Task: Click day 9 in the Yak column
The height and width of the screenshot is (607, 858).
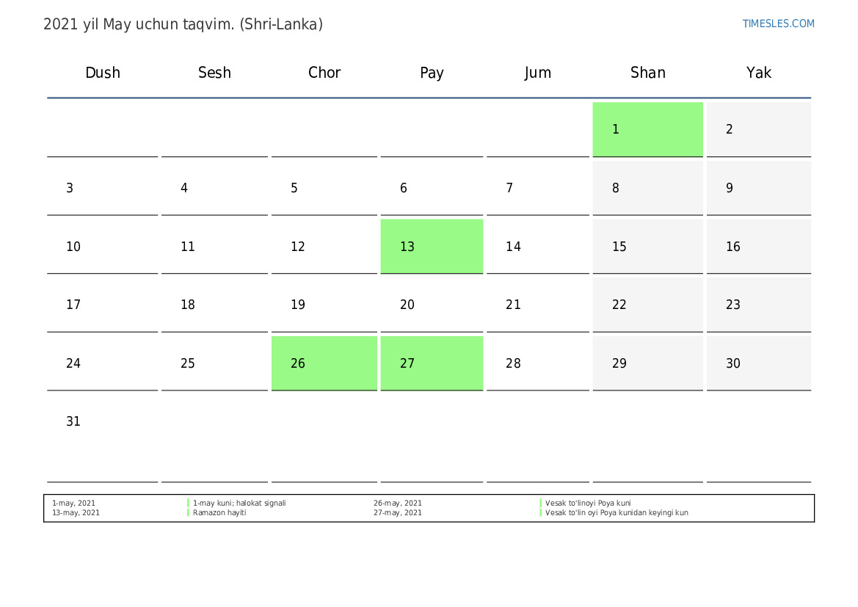Action: (x=758, y=188)
